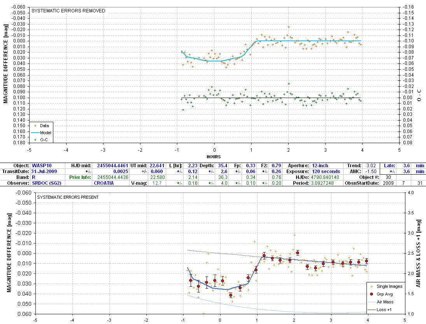Select the band cell "R"

pyautogui.click(x=34, y=177)
